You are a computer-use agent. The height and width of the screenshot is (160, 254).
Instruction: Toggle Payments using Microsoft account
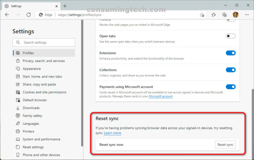(x=231, y=87)
